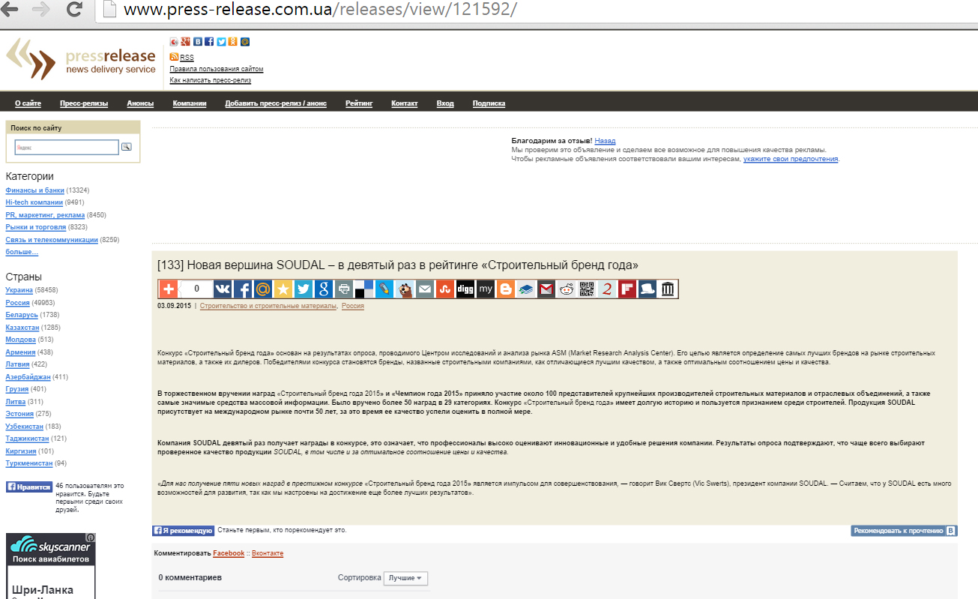
Task: Click the yellow star favorites icon
Action: 283,289
